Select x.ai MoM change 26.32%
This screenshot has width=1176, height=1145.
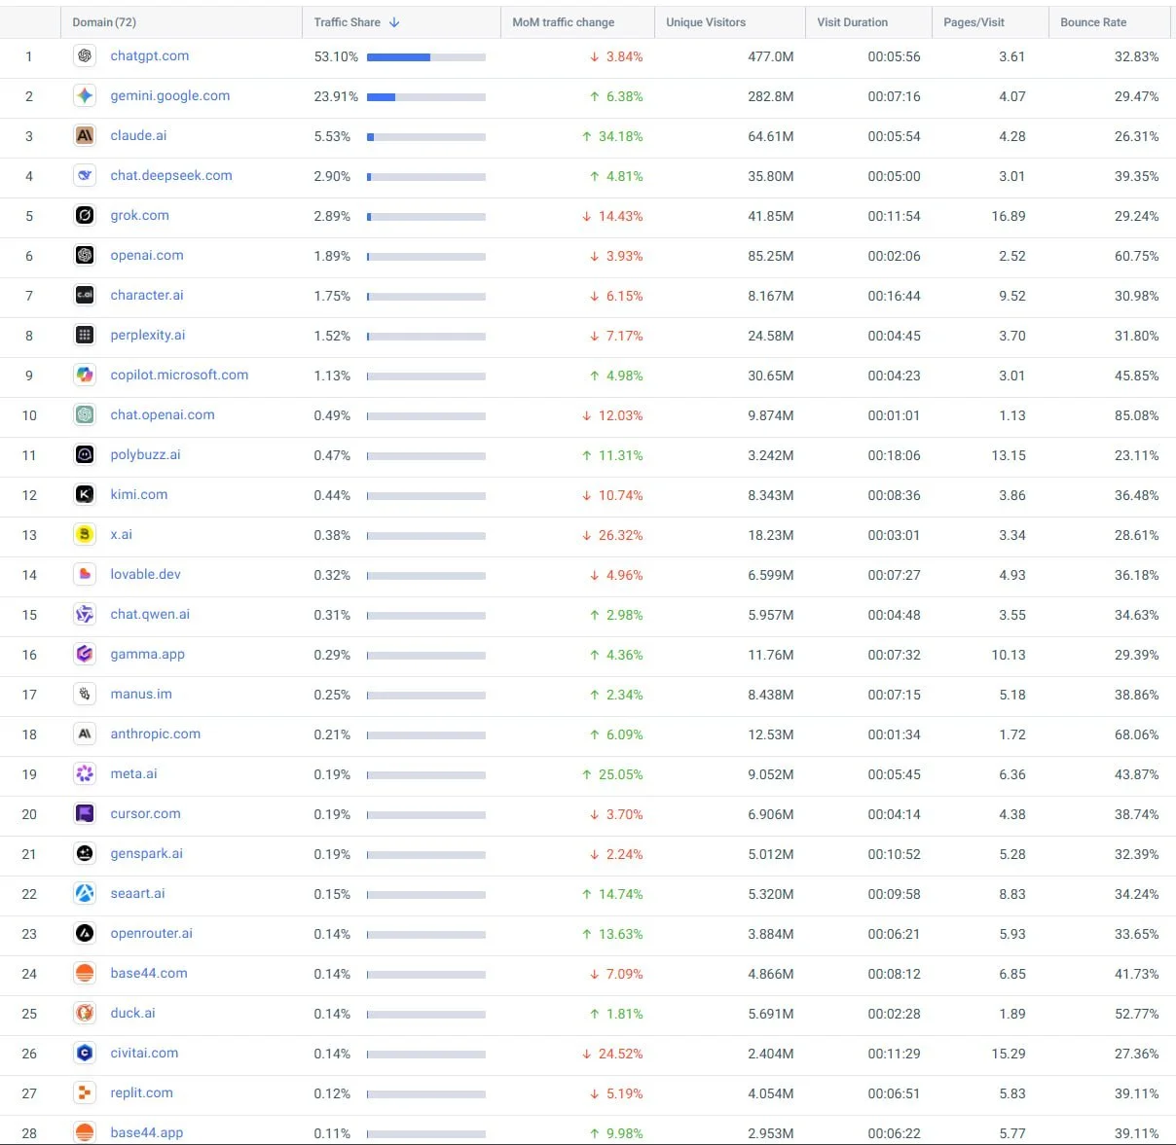[x=612, y=536]
